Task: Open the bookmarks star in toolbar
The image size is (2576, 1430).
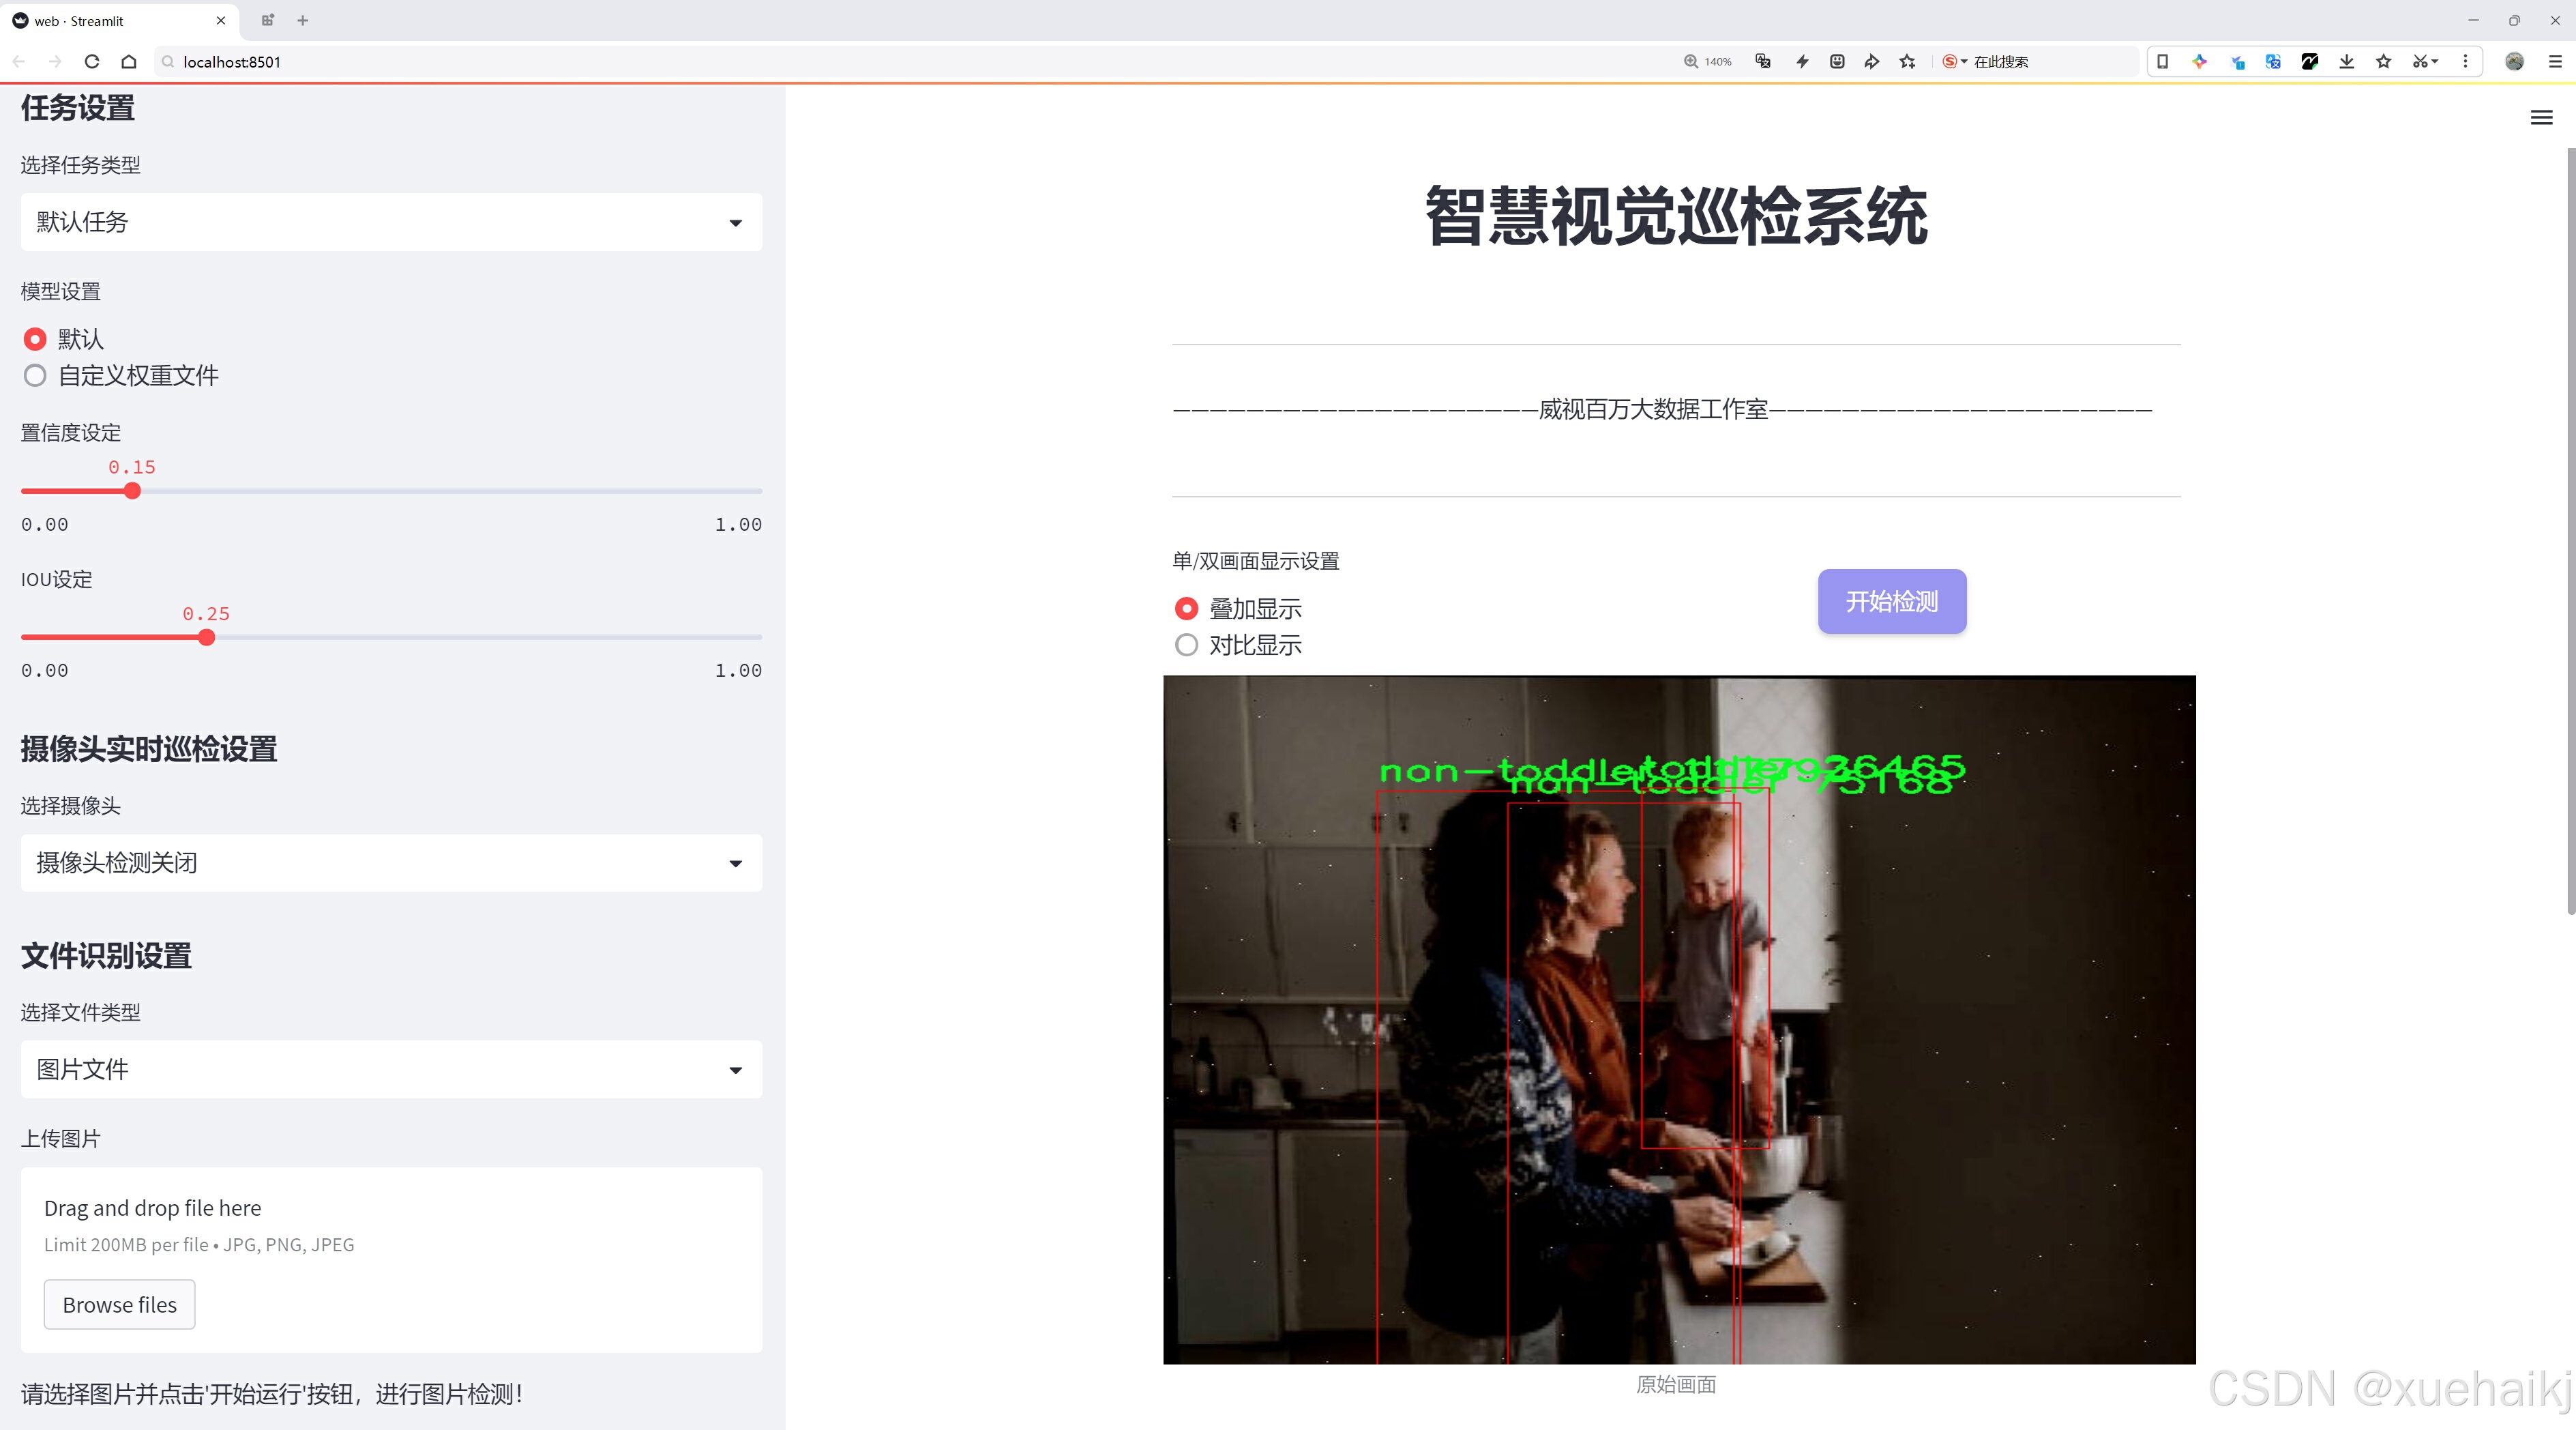Action: tap(2384, 62)
